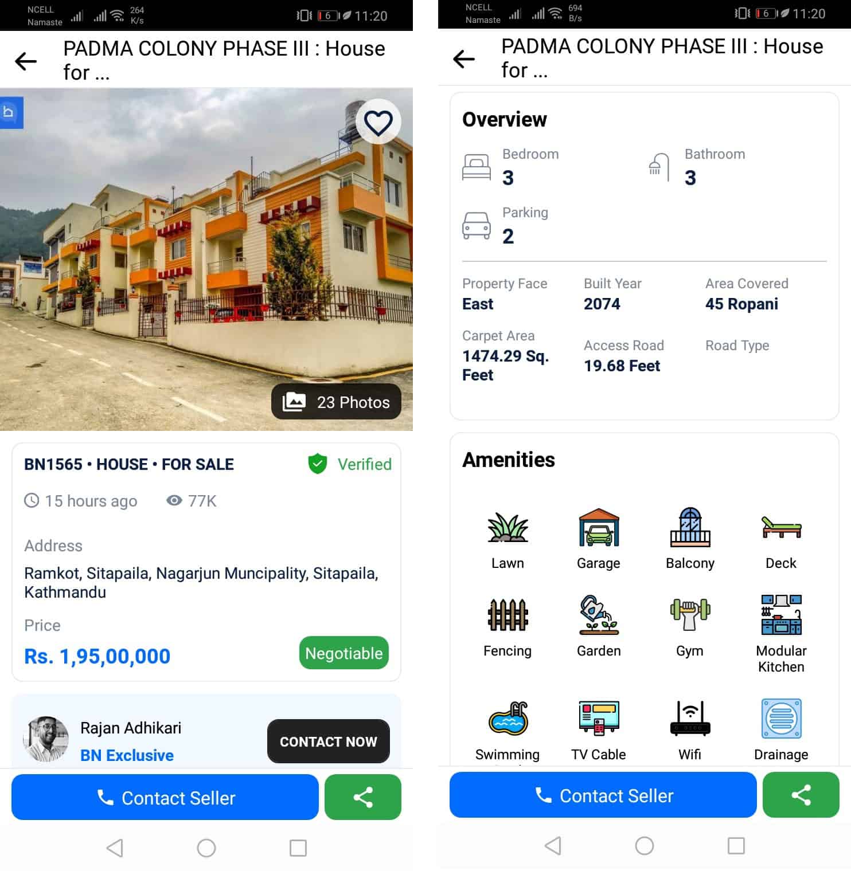Image resolution: width=851 pixels, height=871 pixels.
Task: Go back using right screen arrow
Action: 464,58
